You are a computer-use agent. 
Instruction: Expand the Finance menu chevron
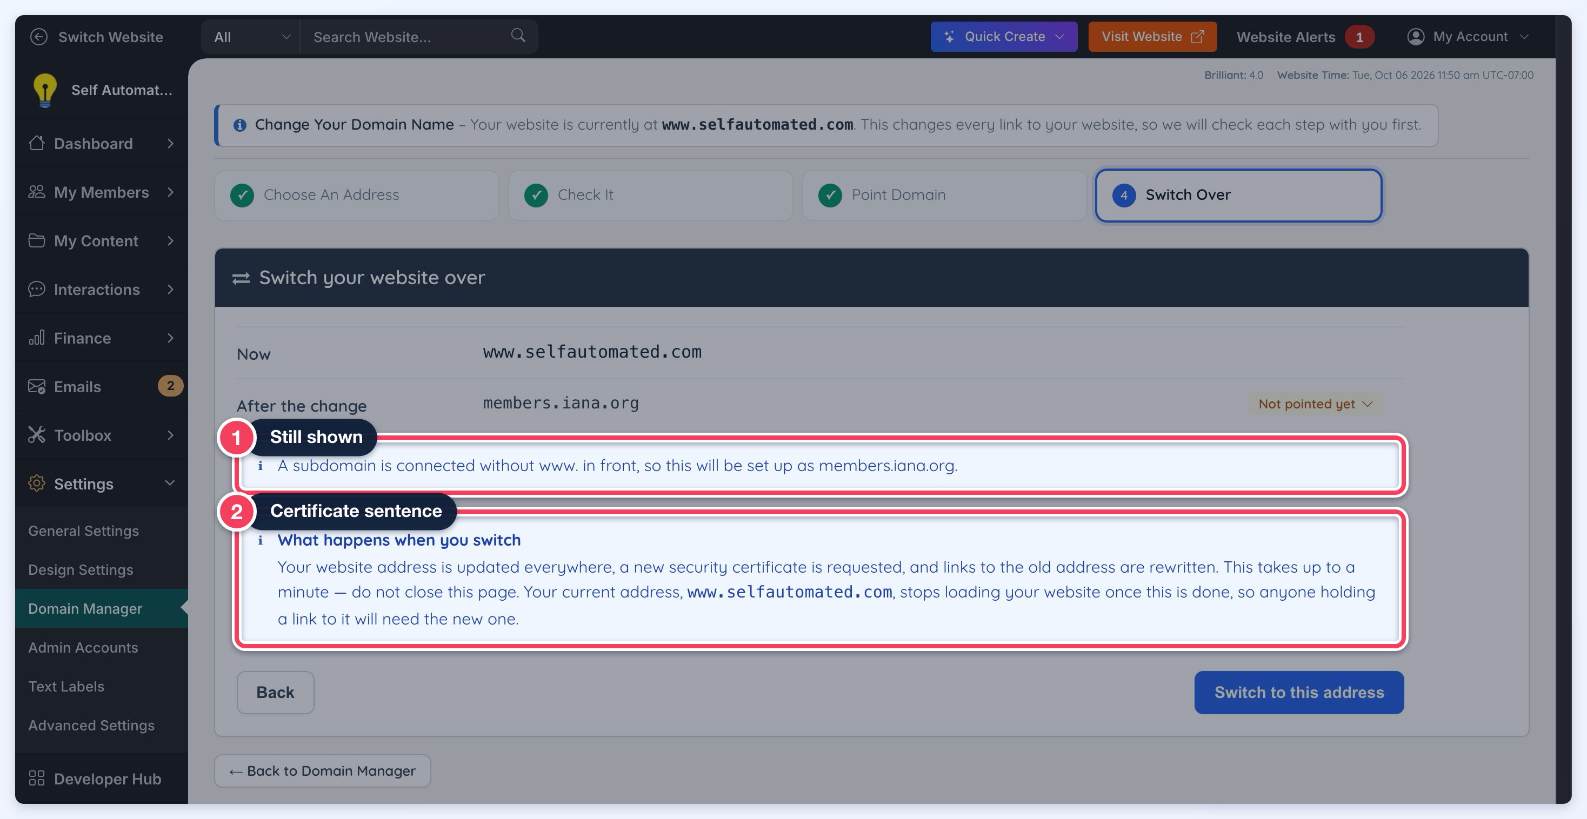[171, 338]
